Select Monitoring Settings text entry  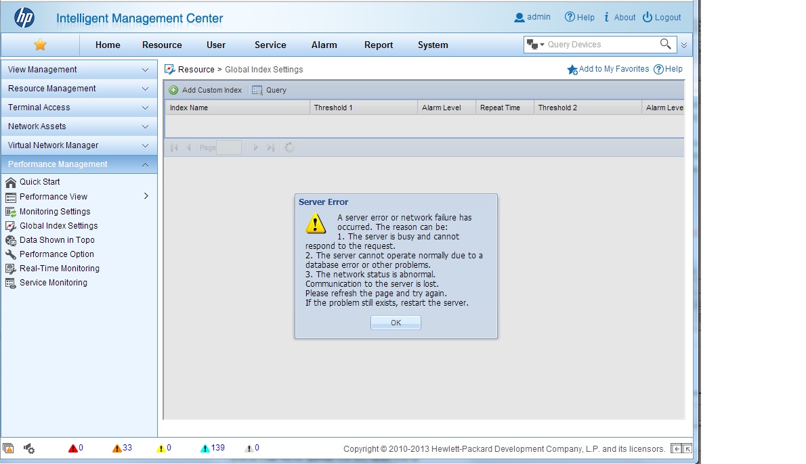[54, 212]
